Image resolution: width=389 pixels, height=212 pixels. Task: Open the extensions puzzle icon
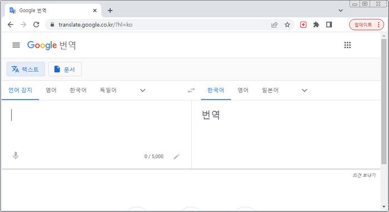pos(316,24)
